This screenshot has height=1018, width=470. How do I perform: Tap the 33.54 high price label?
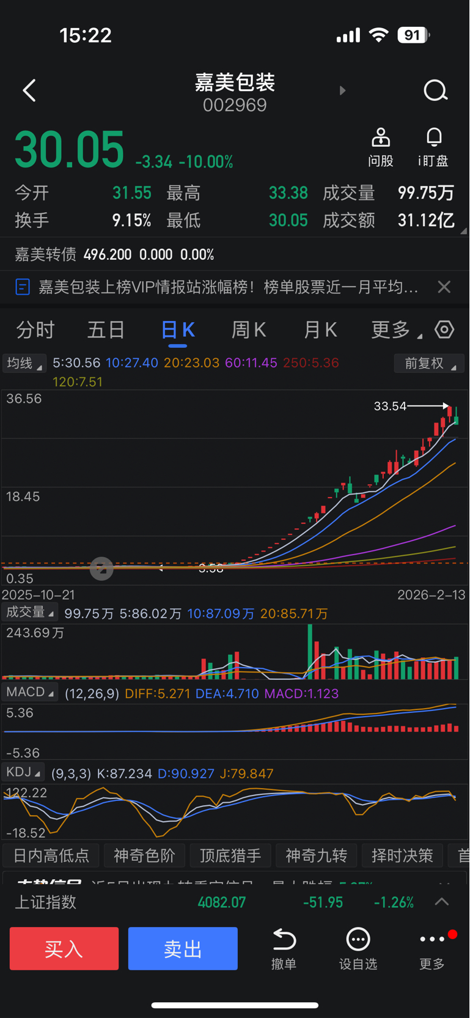(x=390, y=406)
